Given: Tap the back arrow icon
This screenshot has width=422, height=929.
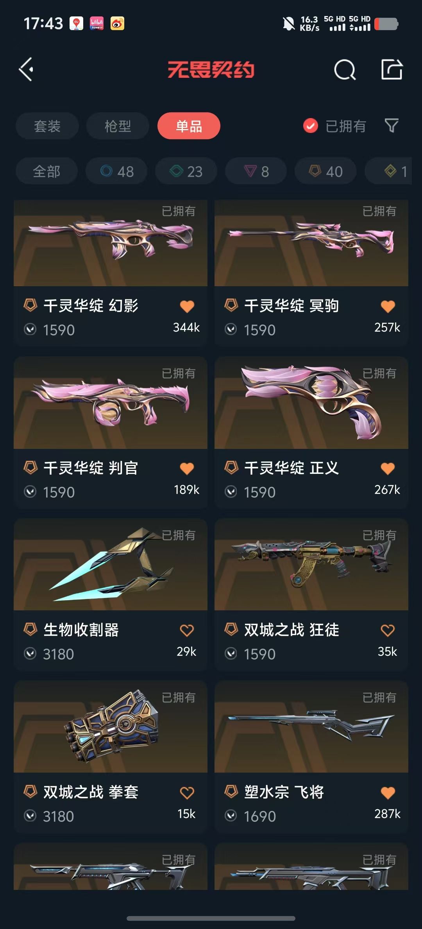Looking at the screenshot, I should 26,70.
